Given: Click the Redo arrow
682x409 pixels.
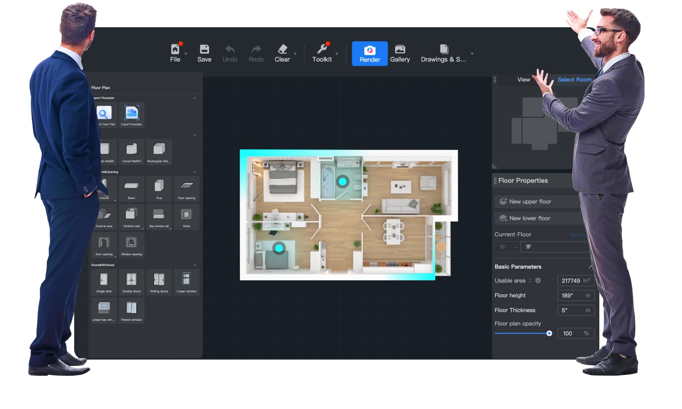Looking at the screenshot, I should [x=256, y=49].
